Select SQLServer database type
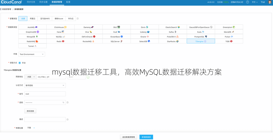Screen dimensions: 273x140 point(116,41)
